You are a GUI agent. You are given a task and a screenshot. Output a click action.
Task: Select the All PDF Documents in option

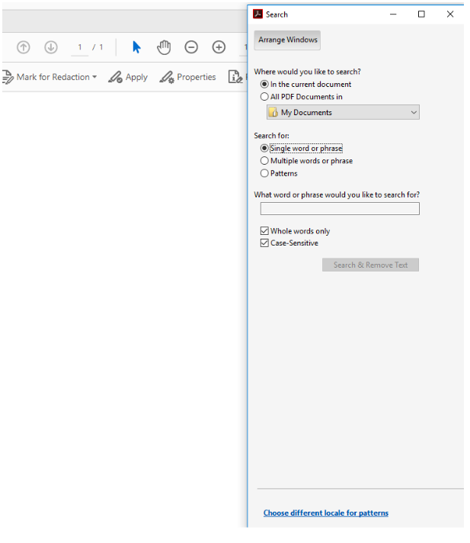265,97
